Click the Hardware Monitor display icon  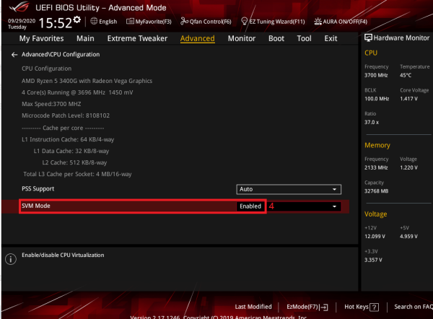click(x=369, y=38)
